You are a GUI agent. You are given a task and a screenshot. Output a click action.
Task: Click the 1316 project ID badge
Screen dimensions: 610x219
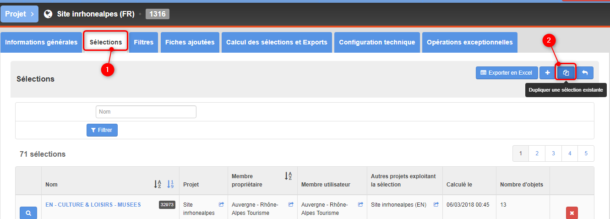(x=158, y=14)
